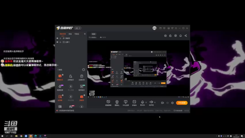Expand microphone options arrow
The height and width of the screenshot is (138, 245).
pos(146,102)
